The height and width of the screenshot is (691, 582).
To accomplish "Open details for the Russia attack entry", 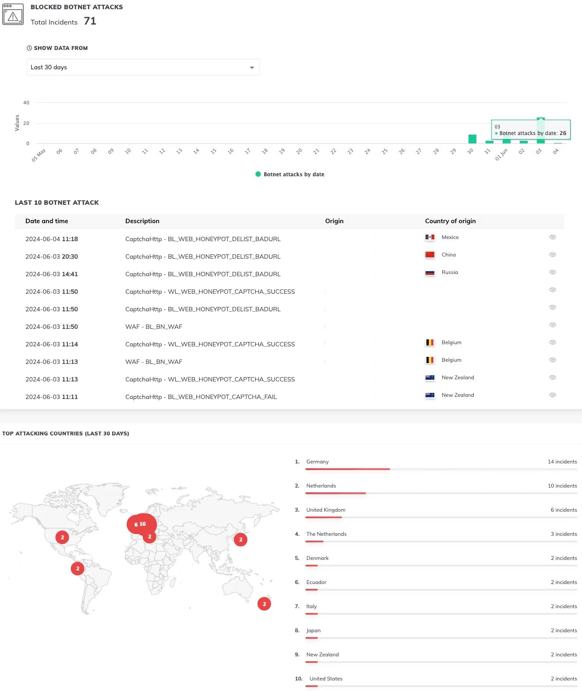I will (x=552, y=272).
